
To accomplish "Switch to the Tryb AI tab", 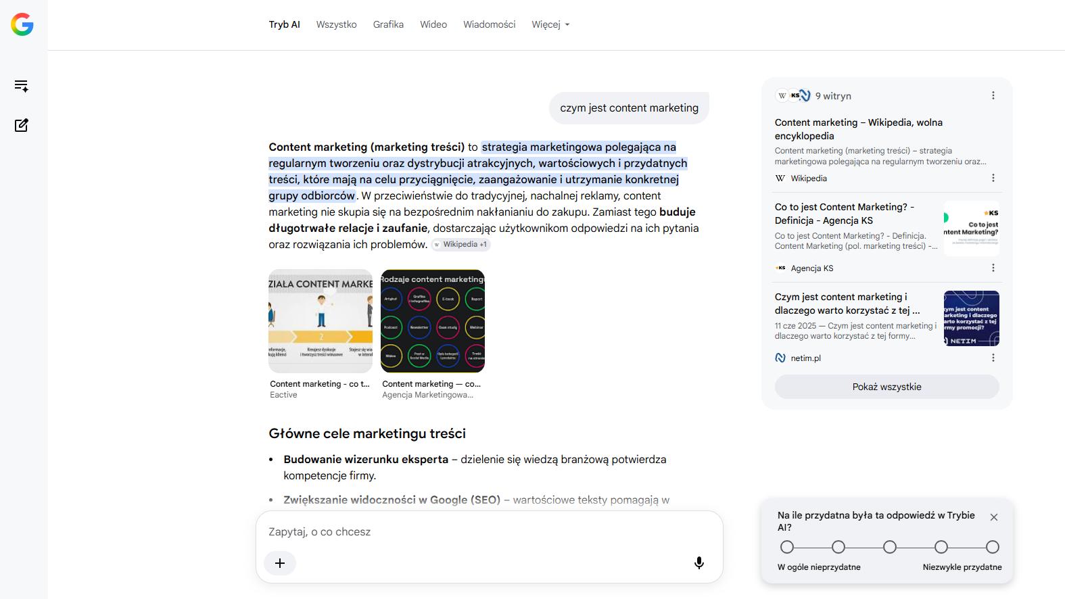I will tap(284, 24).
